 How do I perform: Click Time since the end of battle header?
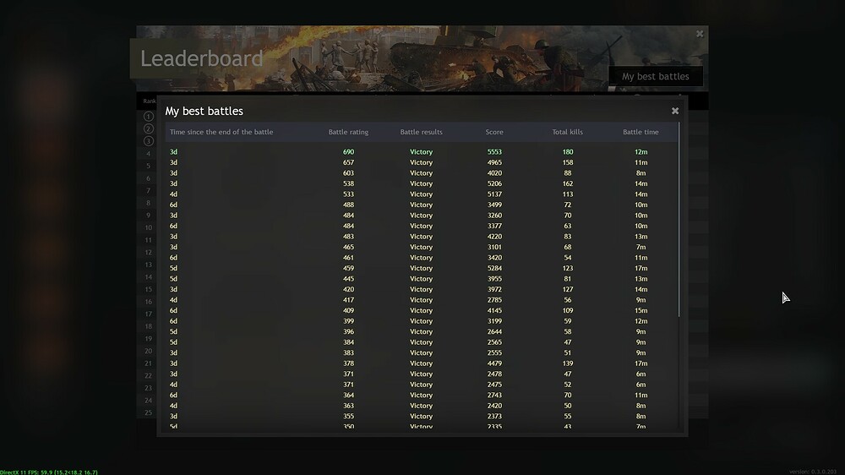tap(221, 132)
